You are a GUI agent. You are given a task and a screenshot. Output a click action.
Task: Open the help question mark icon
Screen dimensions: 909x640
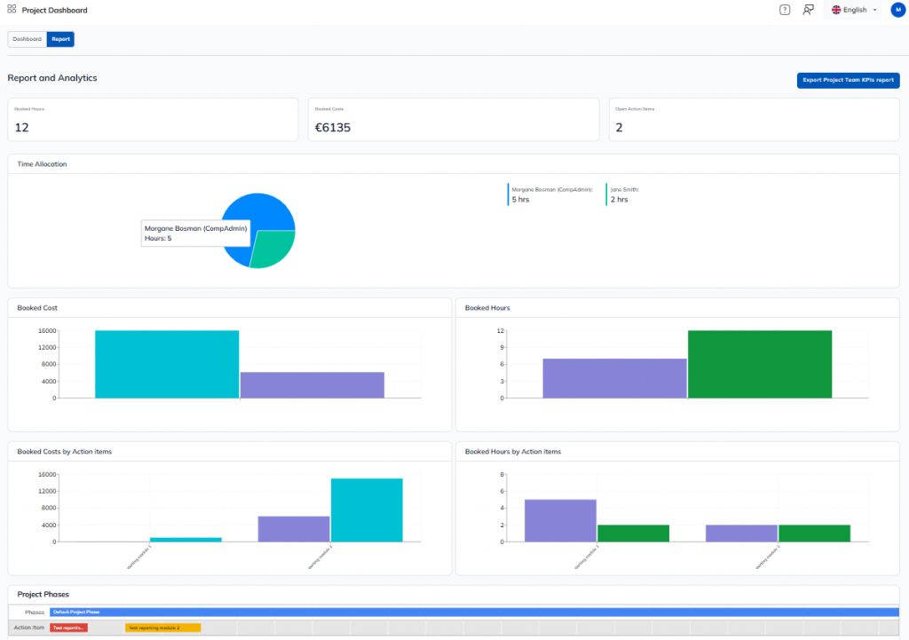pyautogui.click(x=784, y=10)
